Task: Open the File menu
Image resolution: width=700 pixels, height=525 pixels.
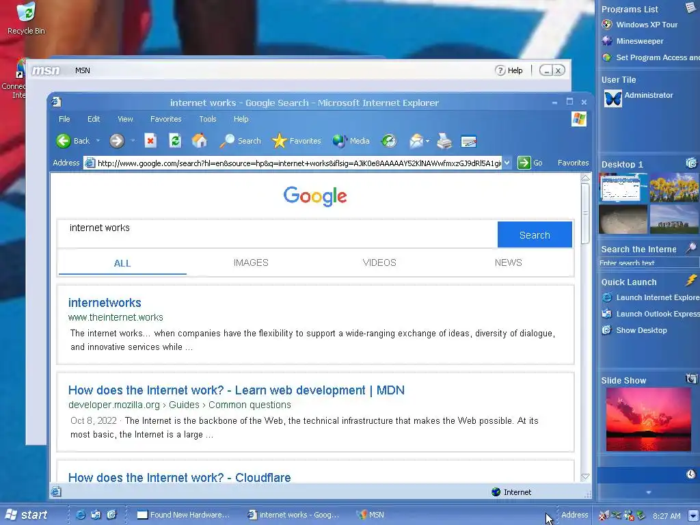Action: 64,119
